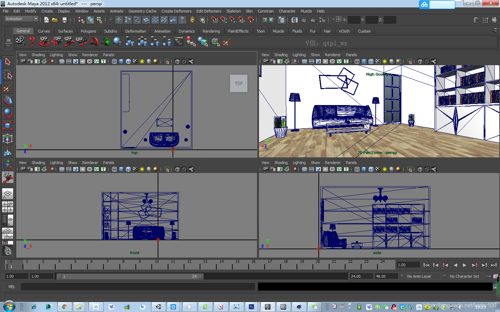Open Anim Layer dropdown arrow

tap(402, 276)
